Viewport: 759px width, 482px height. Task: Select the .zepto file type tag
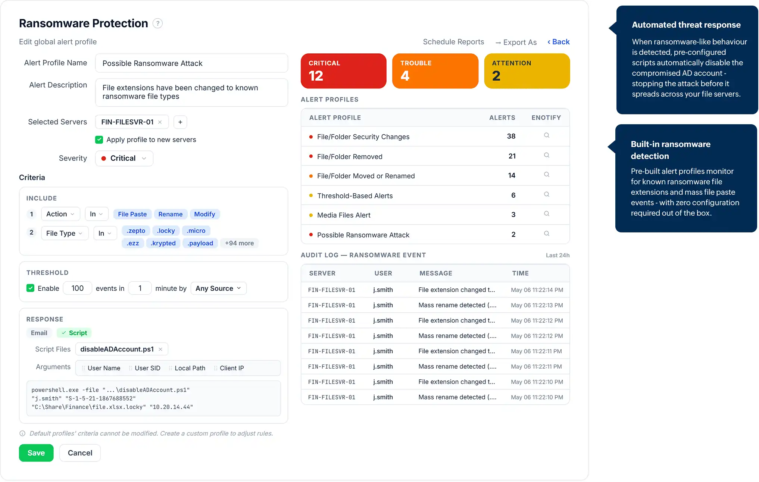pos(136,231)
